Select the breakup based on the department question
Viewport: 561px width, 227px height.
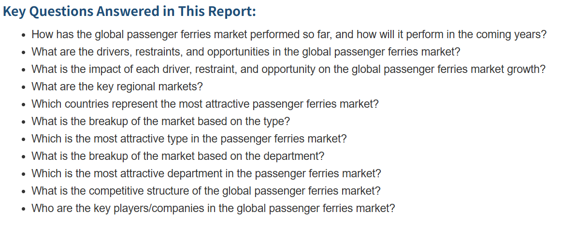tap(178, 156)
